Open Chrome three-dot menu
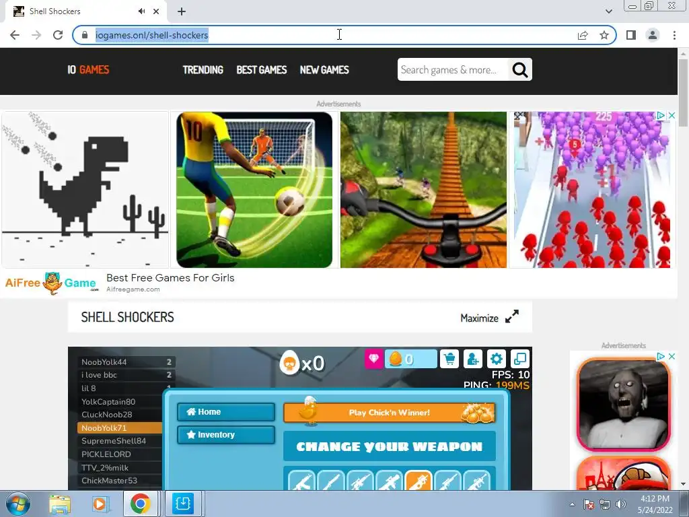Screen dimensions: 689x517 coord(674,35)
